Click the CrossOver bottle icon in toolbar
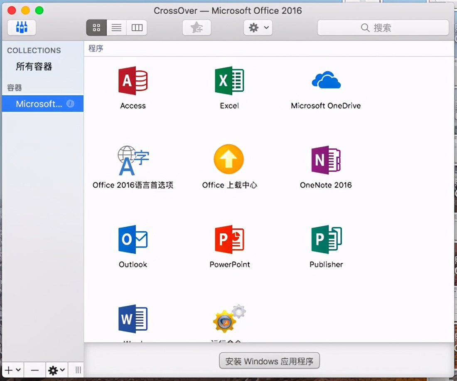Screen dimensions: 457x381 pos(21,27)
